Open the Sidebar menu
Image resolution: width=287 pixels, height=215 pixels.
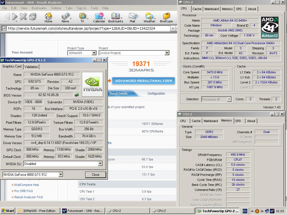(56, 8)
